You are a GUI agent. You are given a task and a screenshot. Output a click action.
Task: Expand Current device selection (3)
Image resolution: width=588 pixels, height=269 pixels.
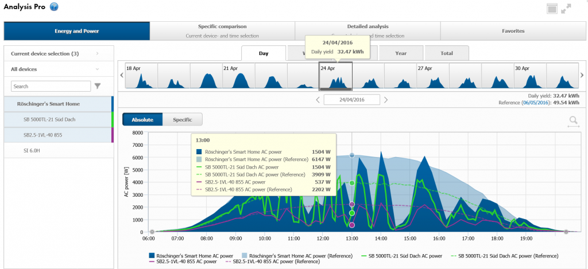point(98,53)
